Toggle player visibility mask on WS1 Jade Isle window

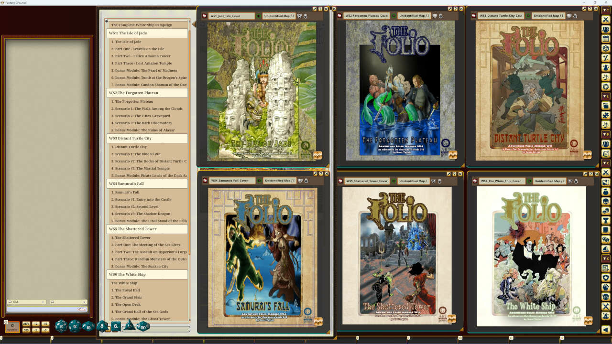tap(299, 16)
